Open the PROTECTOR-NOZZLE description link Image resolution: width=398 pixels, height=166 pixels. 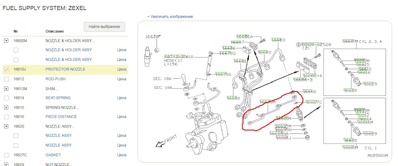[x=65, y=69]
